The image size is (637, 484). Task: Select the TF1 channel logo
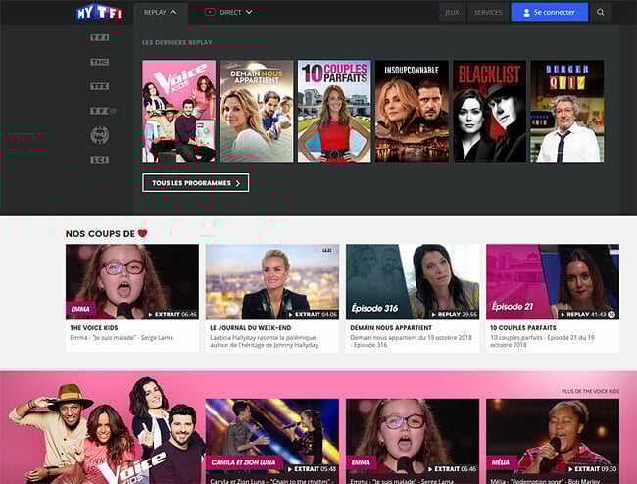pos(100,38)
